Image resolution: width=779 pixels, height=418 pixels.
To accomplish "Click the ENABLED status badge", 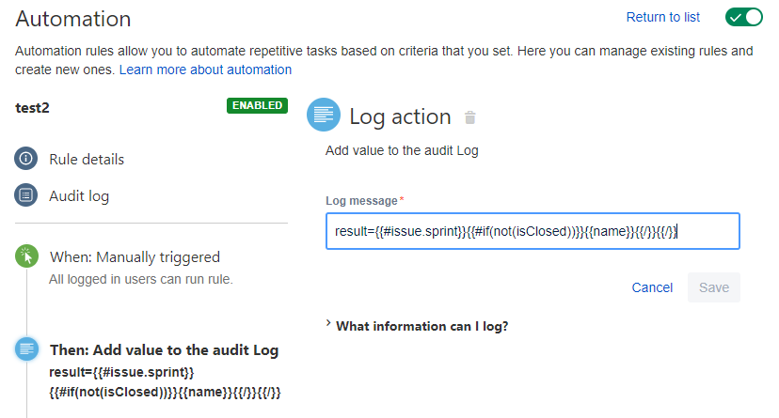I will pyautogui.click(x=258, y=105).
